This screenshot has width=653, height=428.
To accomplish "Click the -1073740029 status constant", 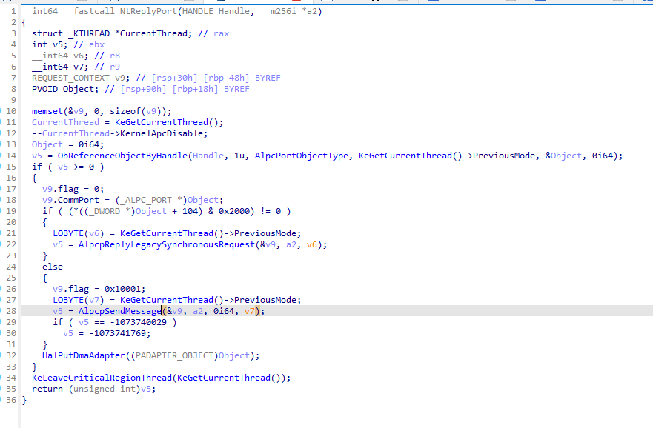I will click(139, 322).
